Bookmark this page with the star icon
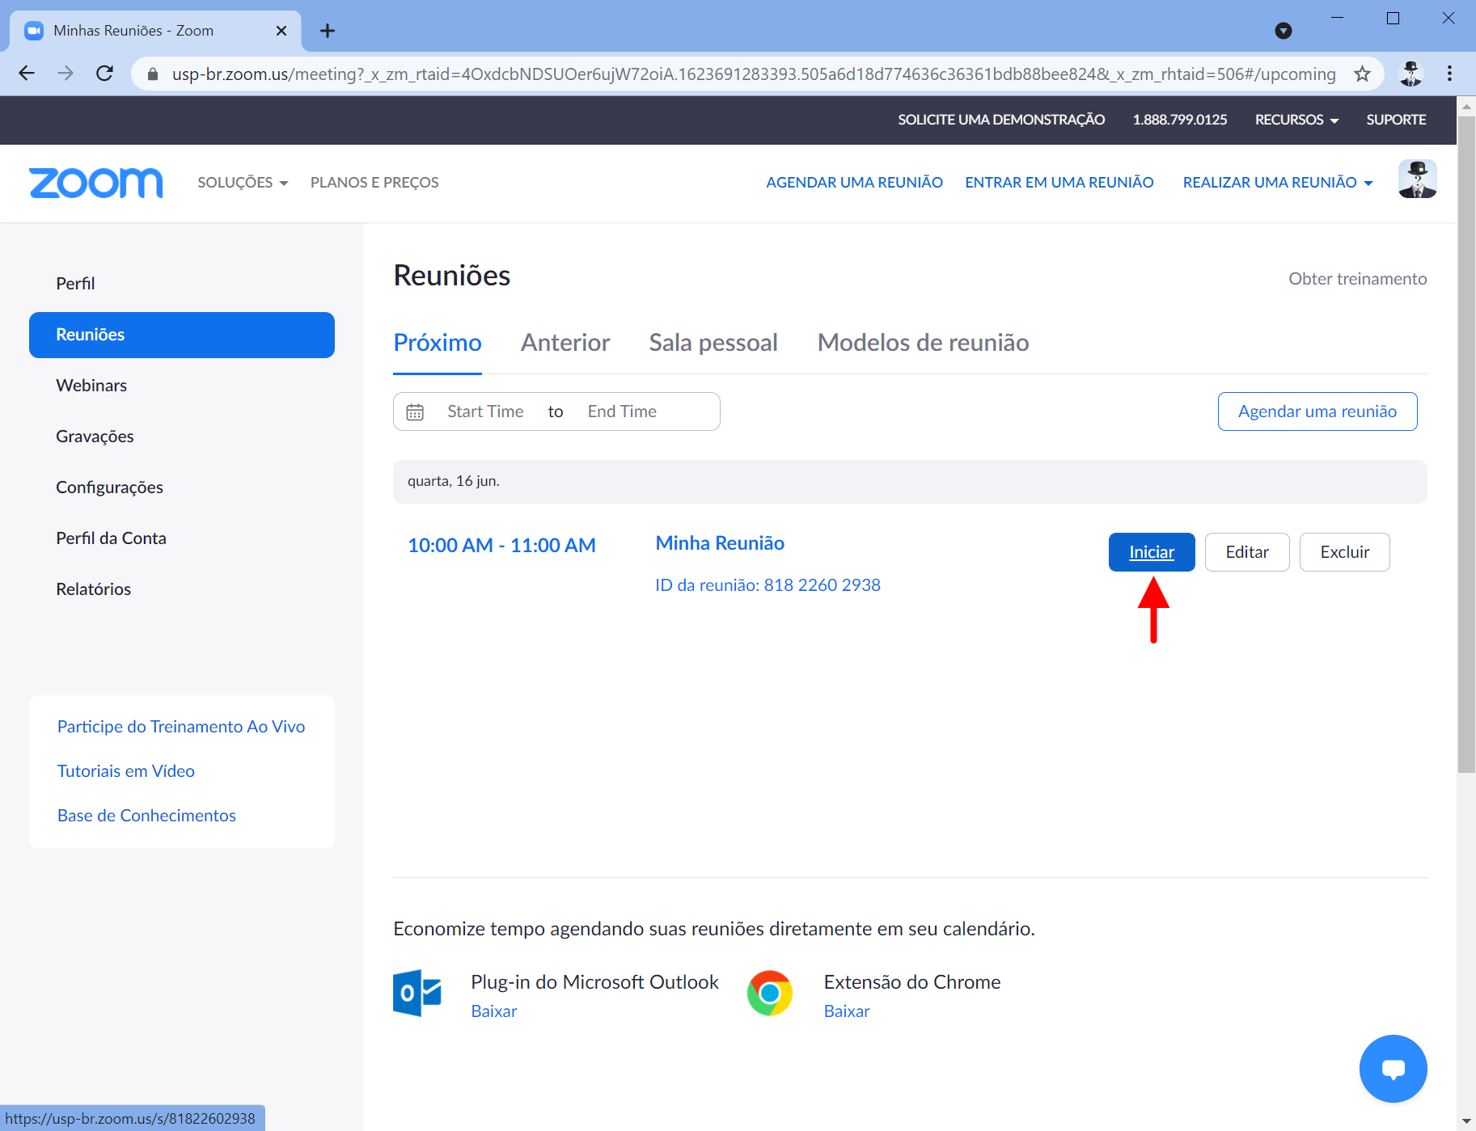Screen dimensions: 1476x1131 (1362, 74)
